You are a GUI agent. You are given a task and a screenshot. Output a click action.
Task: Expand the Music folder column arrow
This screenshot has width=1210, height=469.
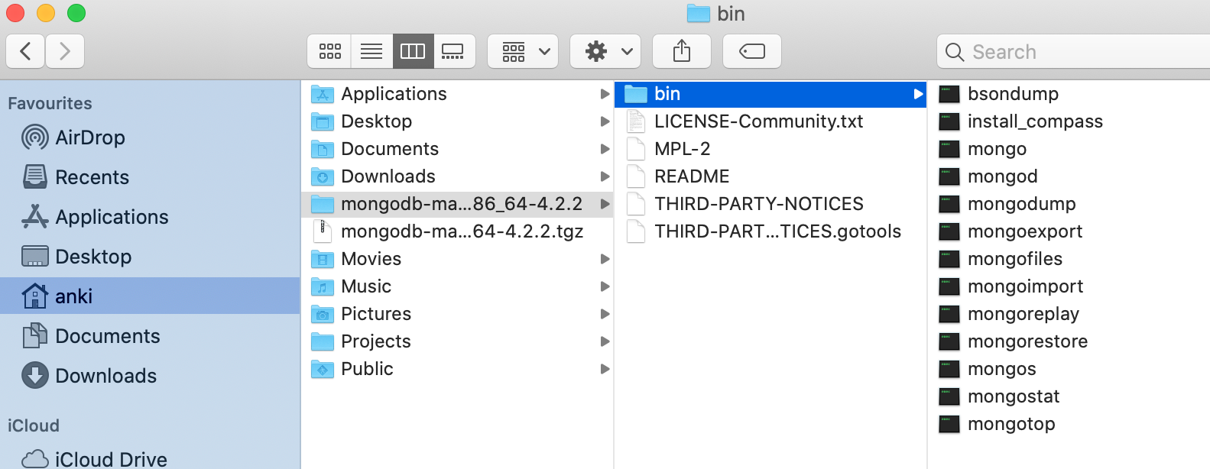605,286
